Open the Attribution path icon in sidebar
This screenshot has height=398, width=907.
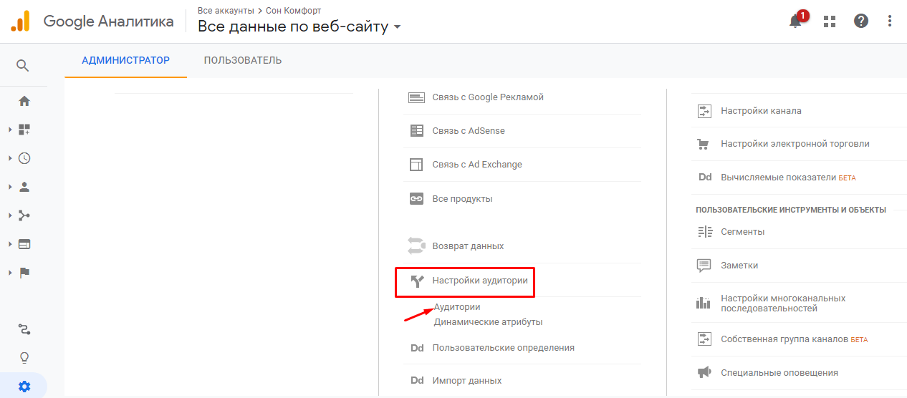[24, 329]
